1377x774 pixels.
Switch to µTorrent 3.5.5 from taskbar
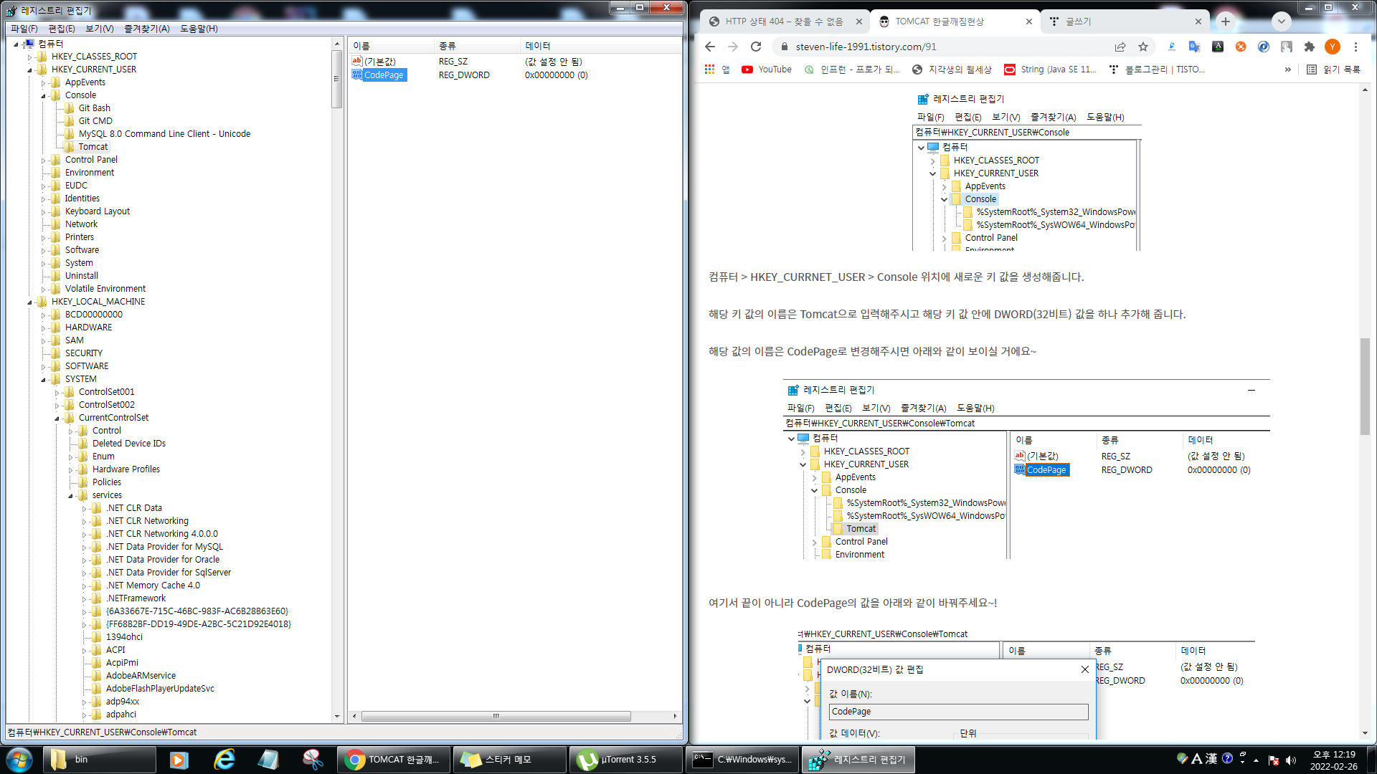(x=626, y=760)
